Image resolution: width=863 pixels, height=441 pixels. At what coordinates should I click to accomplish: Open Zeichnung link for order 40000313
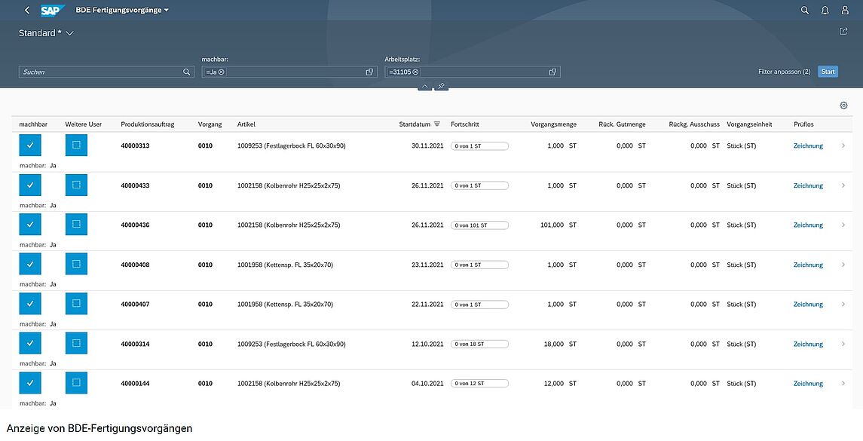808,146
